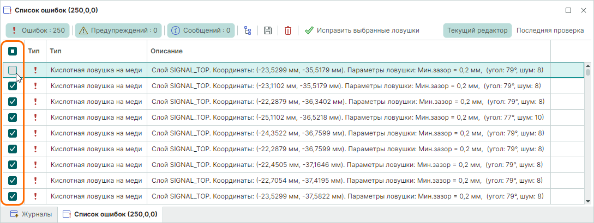Select description with coordinates -25,1102 мм, -36,5218 мм

click(348, 117)
